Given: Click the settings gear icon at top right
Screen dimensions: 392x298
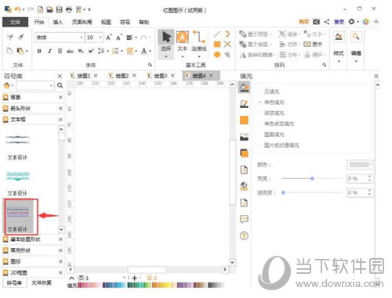Looking at the screenshot, I should pyautogui.click(x=351, y=22).
